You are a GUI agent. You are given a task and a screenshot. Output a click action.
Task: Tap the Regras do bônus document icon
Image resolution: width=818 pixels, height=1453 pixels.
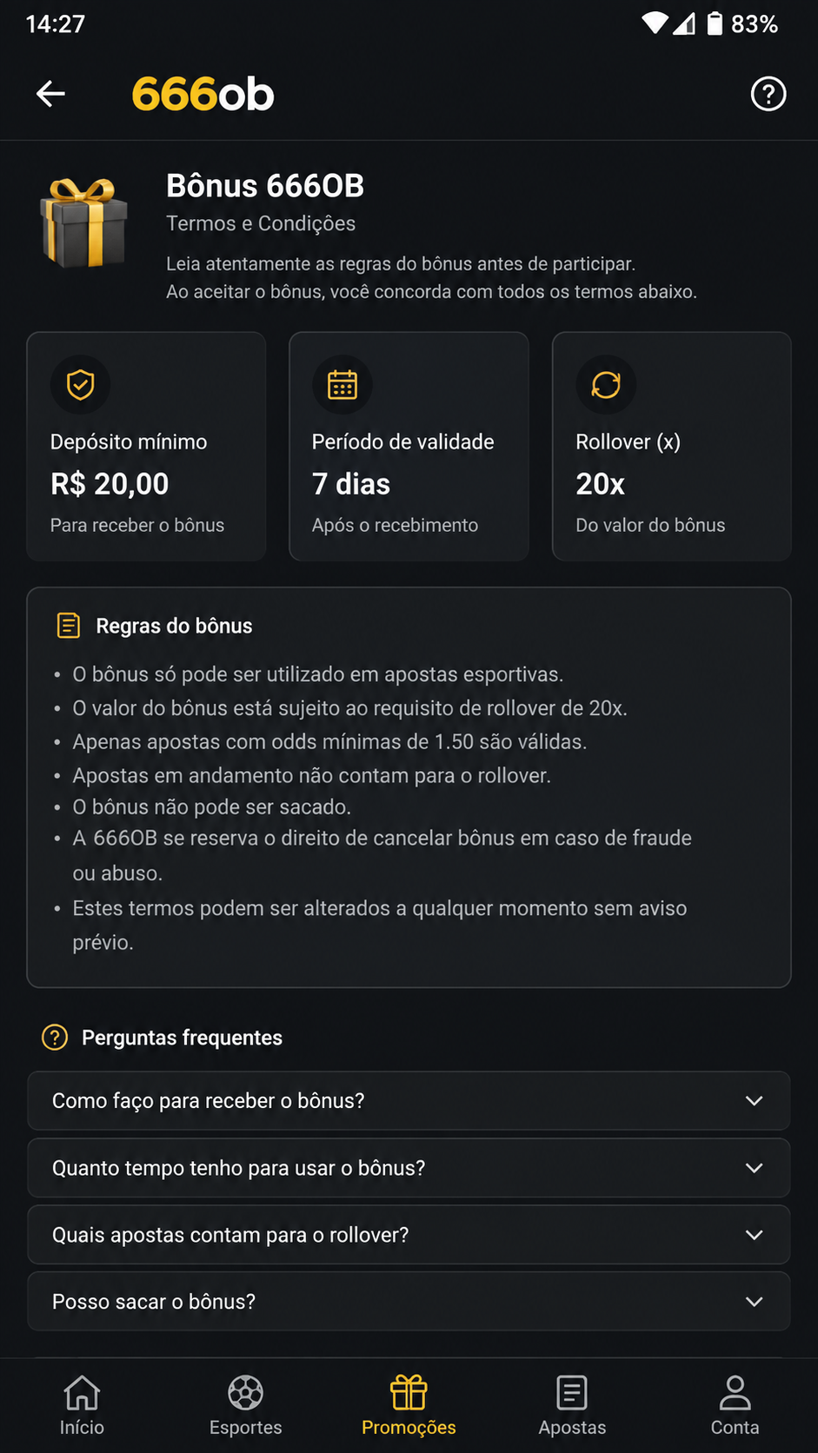(69, 626)
